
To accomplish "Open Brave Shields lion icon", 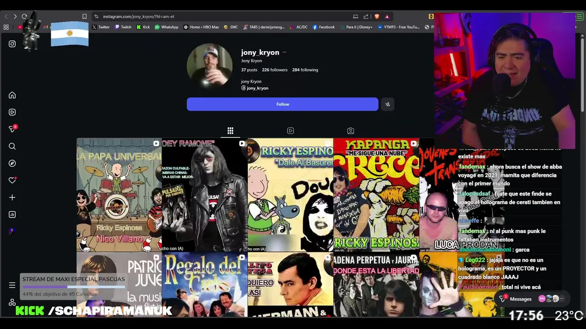I will pyautogui.click(x=377, y=16).
